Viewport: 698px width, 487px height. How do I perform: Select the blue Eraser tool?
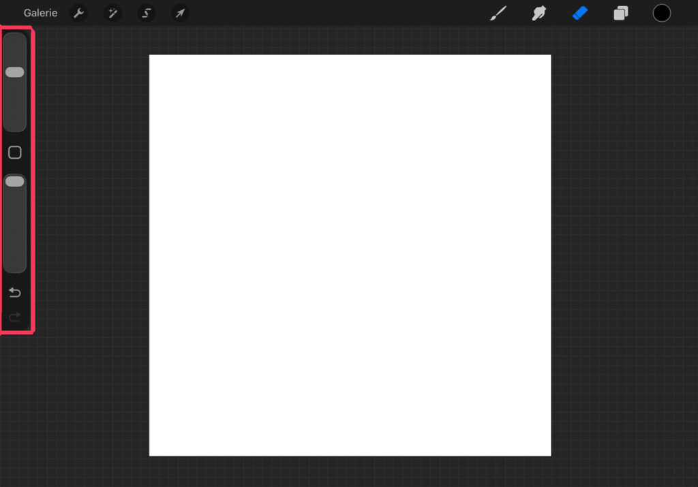coord(579,13)
